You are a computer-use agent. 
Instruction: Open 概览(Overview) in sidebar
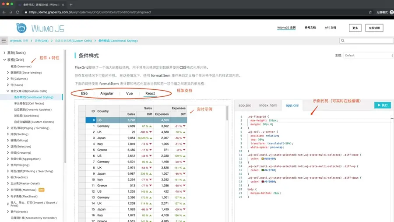tap(21, 67)
